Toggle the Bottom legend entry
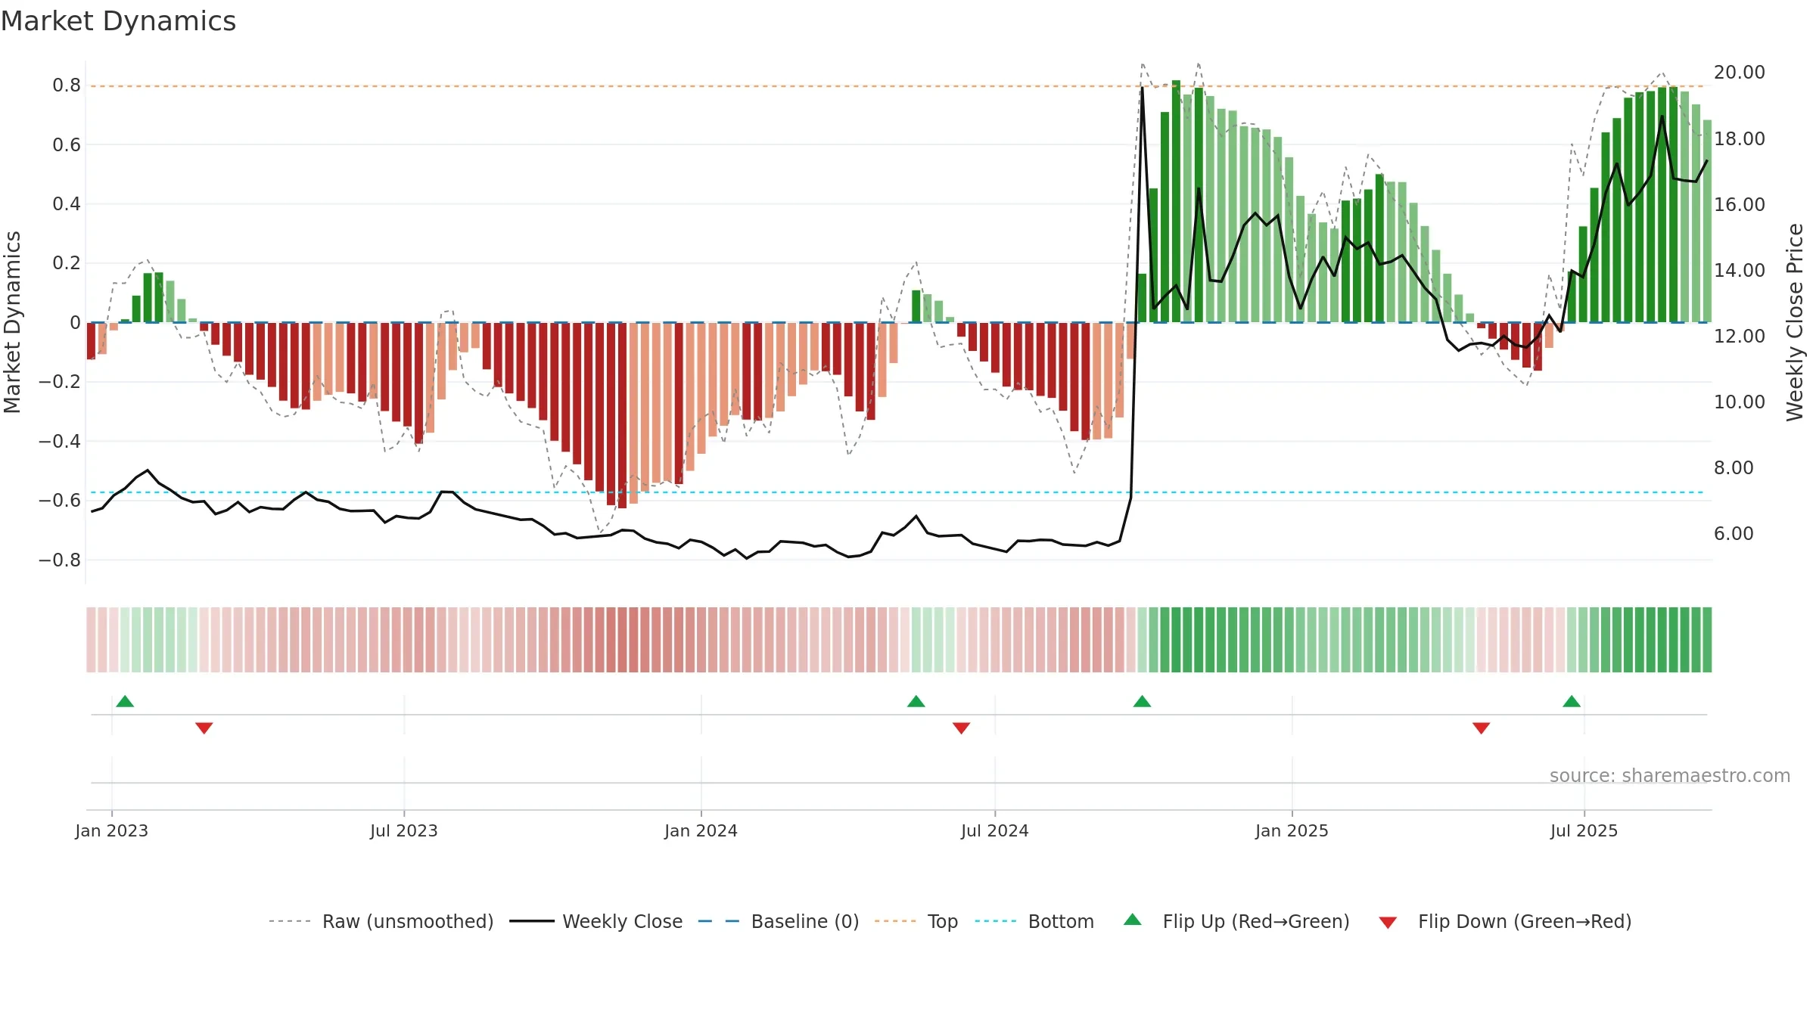 1034,921
